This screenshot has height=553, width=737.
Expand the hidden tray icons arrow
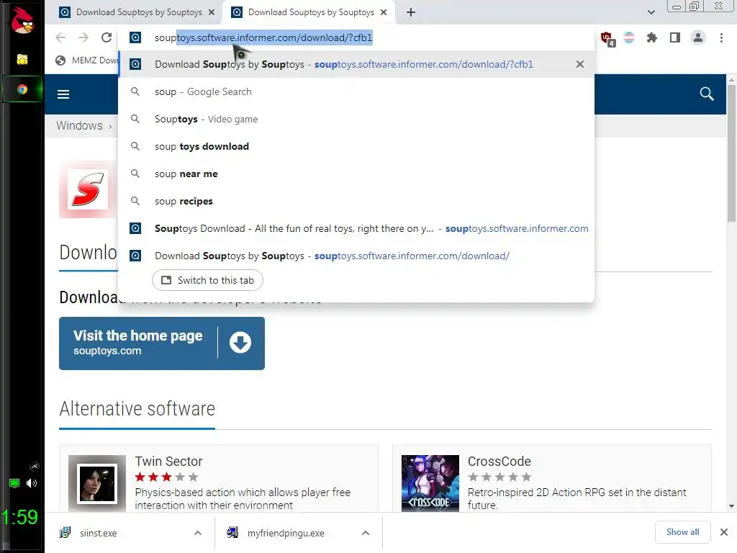point(35,467)
